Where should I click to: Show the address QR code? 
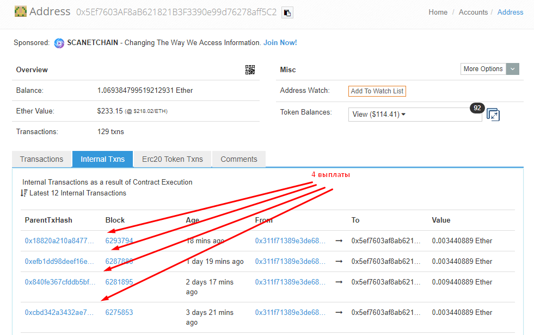coord(250,69)
